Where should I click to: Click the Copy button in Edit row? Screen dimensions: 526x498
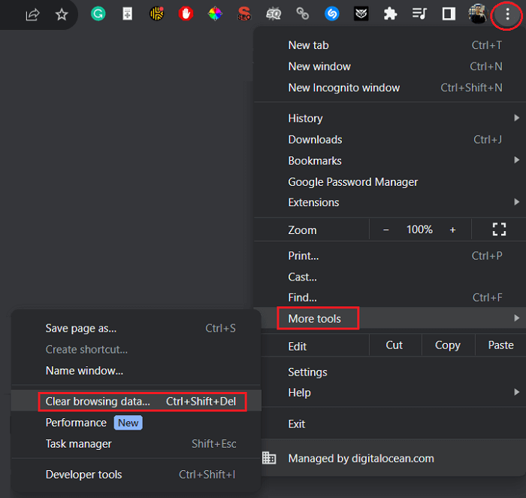(447, 345)
